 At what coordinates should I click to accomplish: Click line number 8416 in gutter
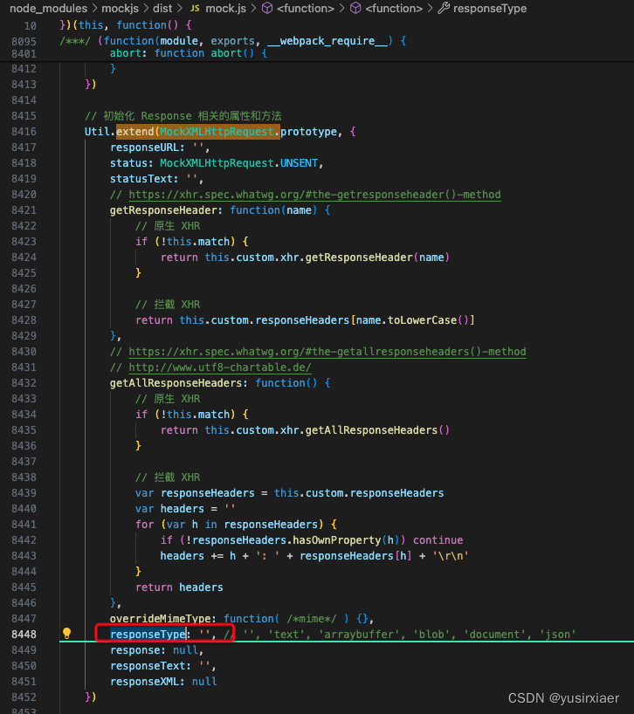click(24, 132)
